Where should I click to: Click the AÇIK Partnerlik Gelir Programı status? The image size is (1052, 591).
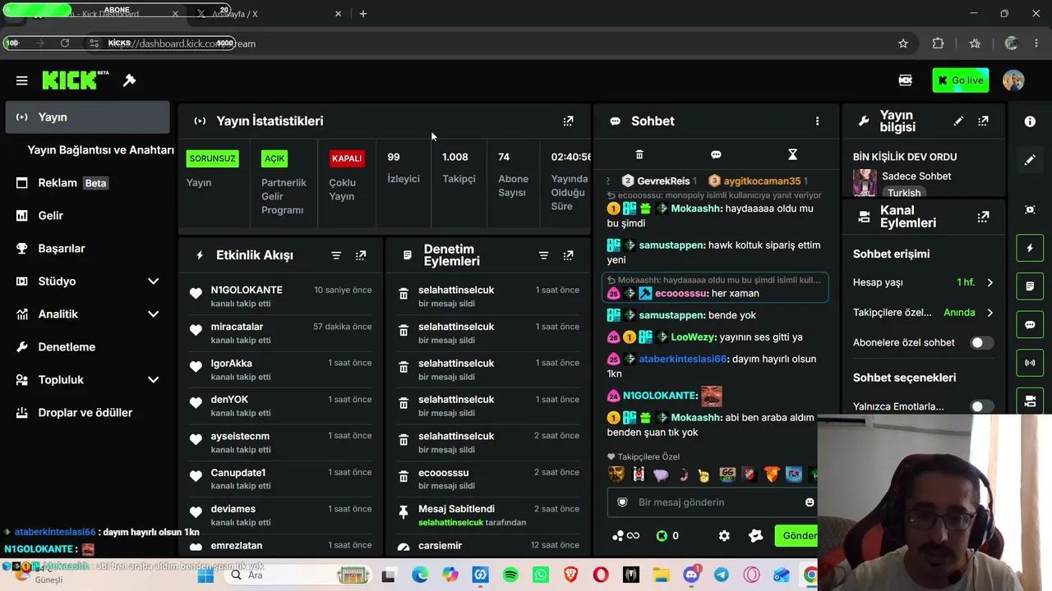pyautogui.click(x=284, y=183)
